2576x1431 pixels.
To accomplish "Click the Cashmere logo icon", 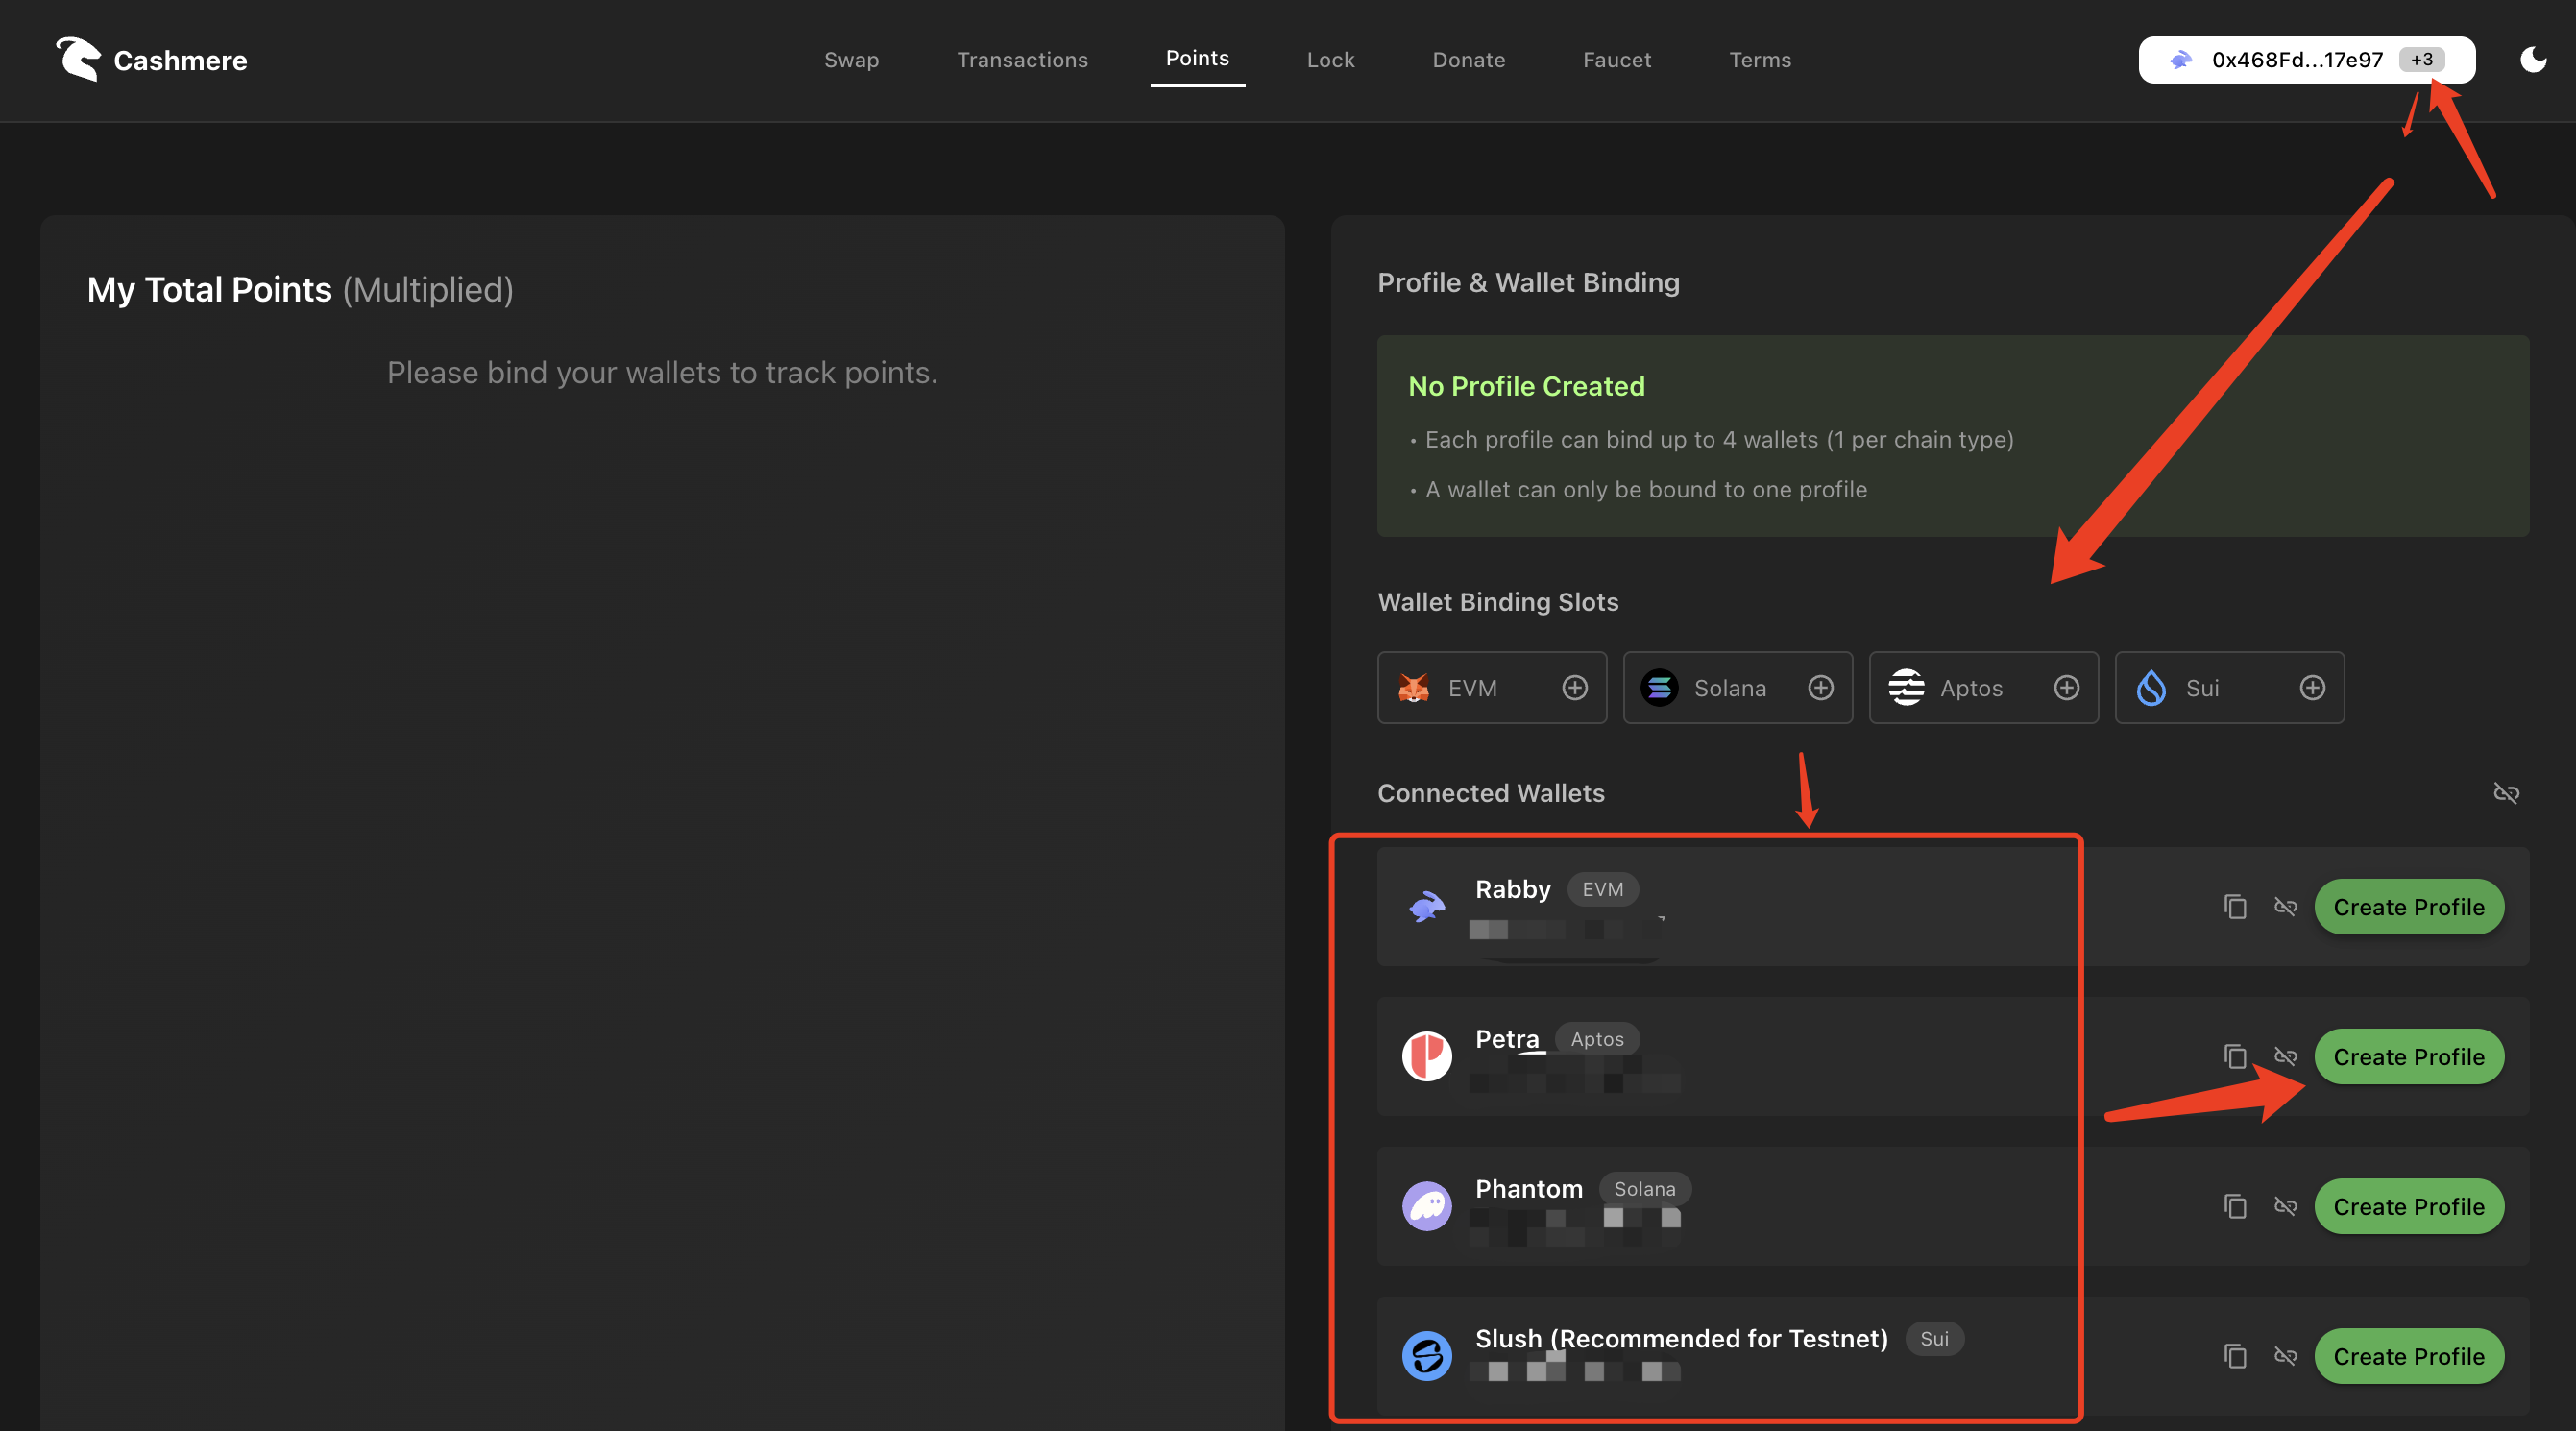I will [x=78, y=59].
